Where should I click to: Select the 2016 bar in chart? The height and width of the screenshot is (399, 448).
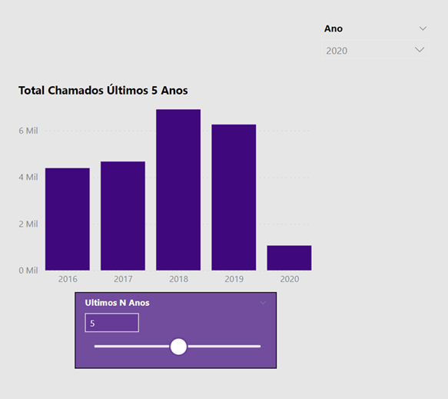tap(68, 219)
